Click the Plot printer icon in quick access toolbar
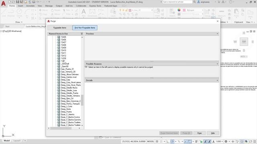This screenshot has width=257, height=144. pyautogui.click(x=34, y=2)
